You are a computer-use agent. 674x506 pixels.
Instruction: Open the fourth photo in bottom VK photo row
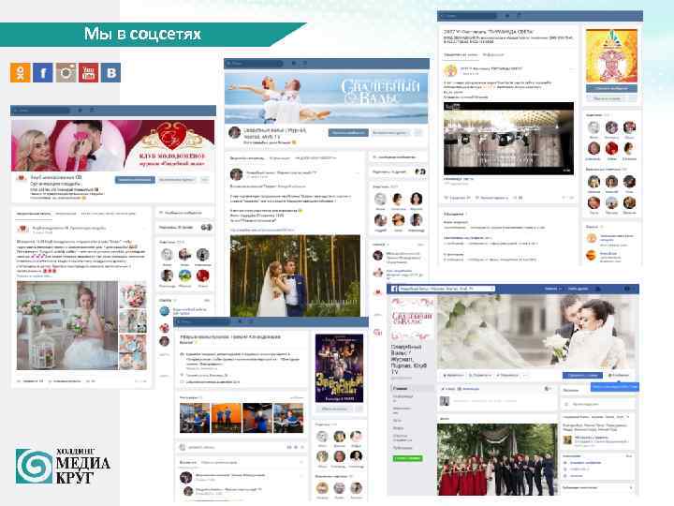coord(288,418)
